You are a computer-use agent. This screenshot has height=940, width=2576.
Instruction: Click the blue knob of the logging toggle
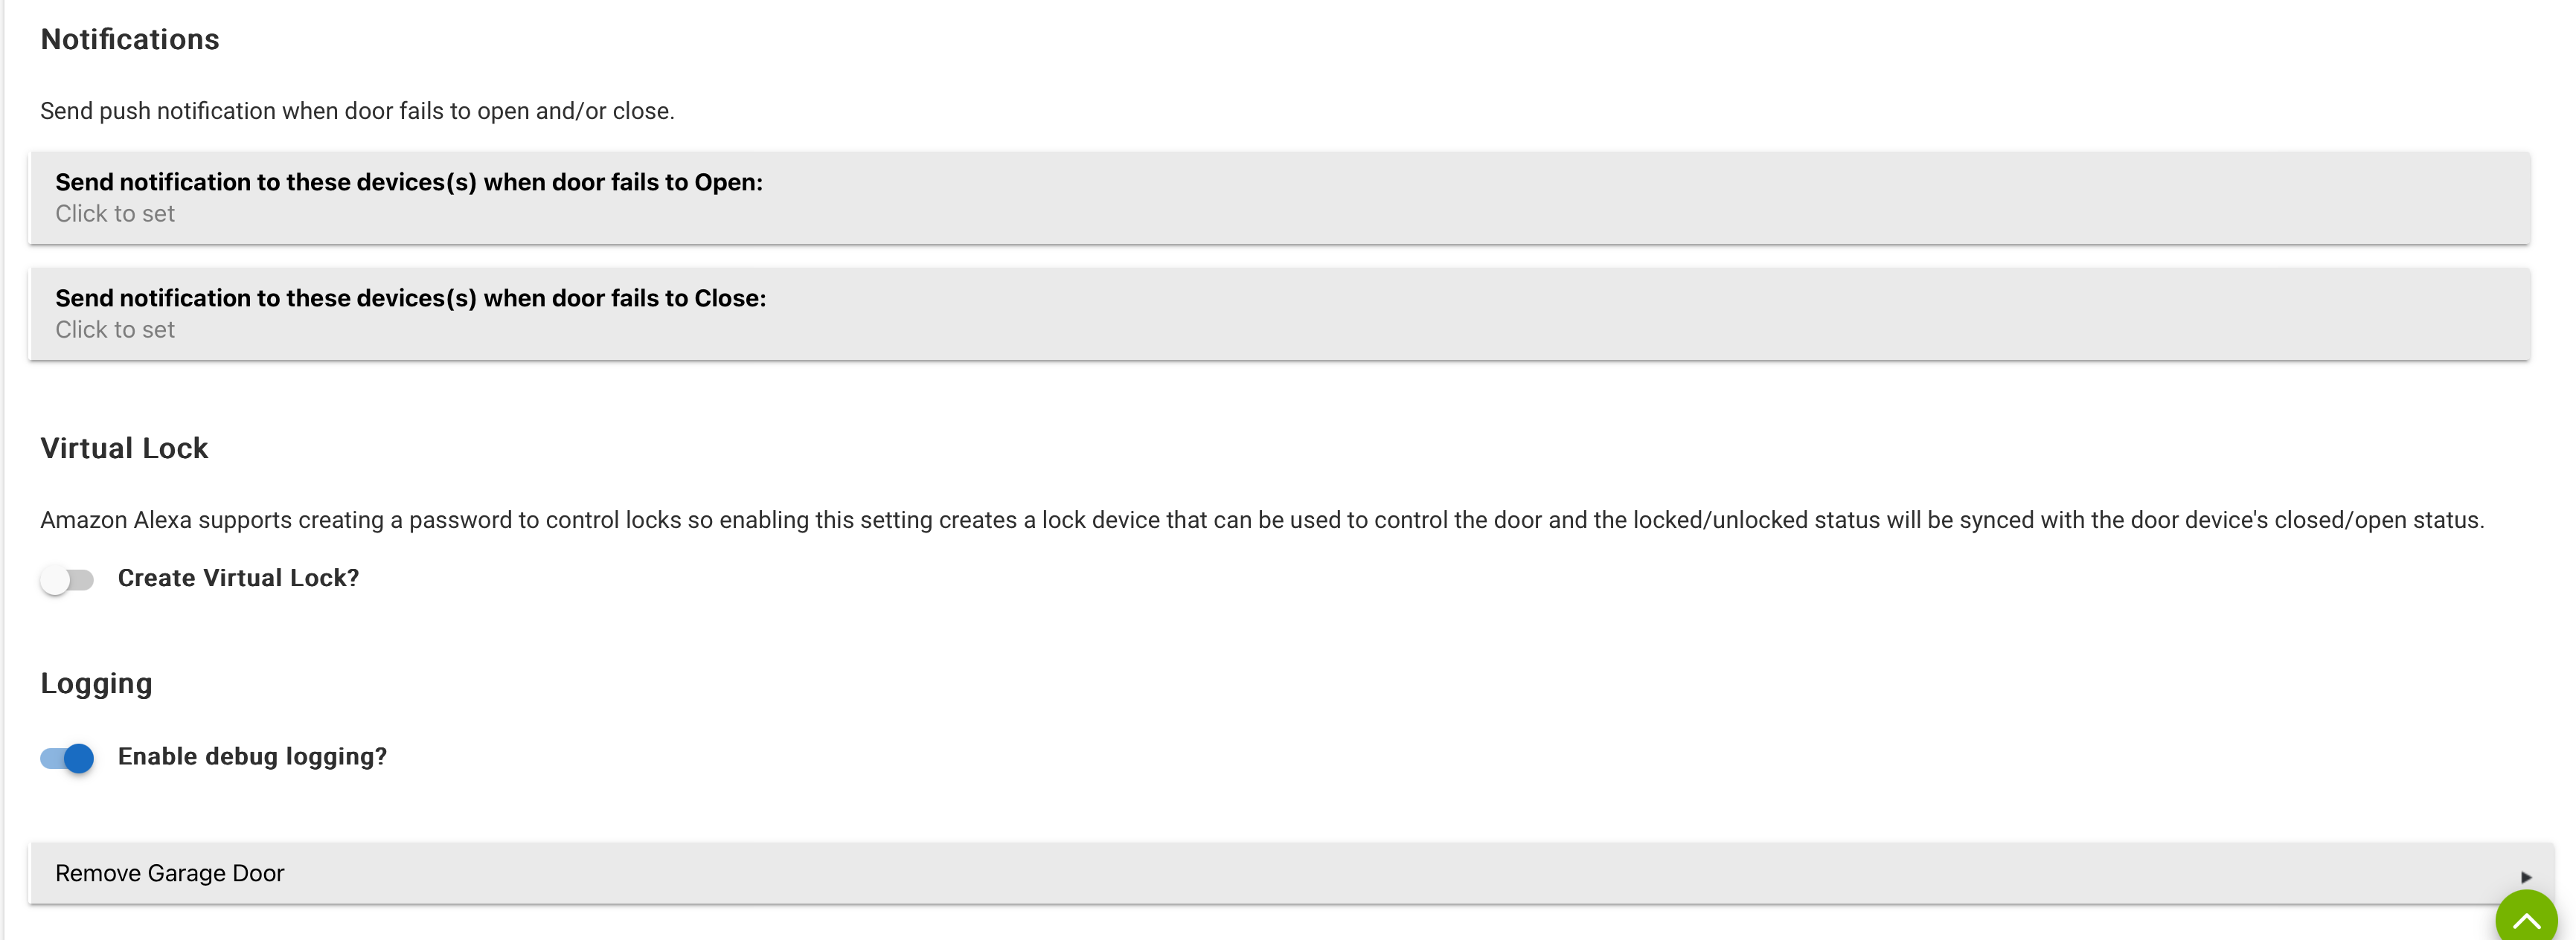click(79, 759)
